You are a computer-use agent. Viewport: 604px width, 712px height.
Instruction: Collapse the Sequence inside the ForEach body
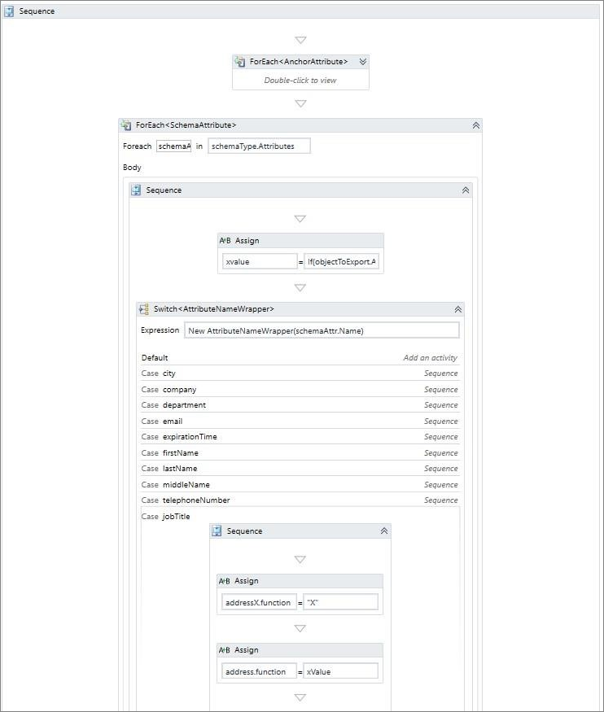(466, 190)
